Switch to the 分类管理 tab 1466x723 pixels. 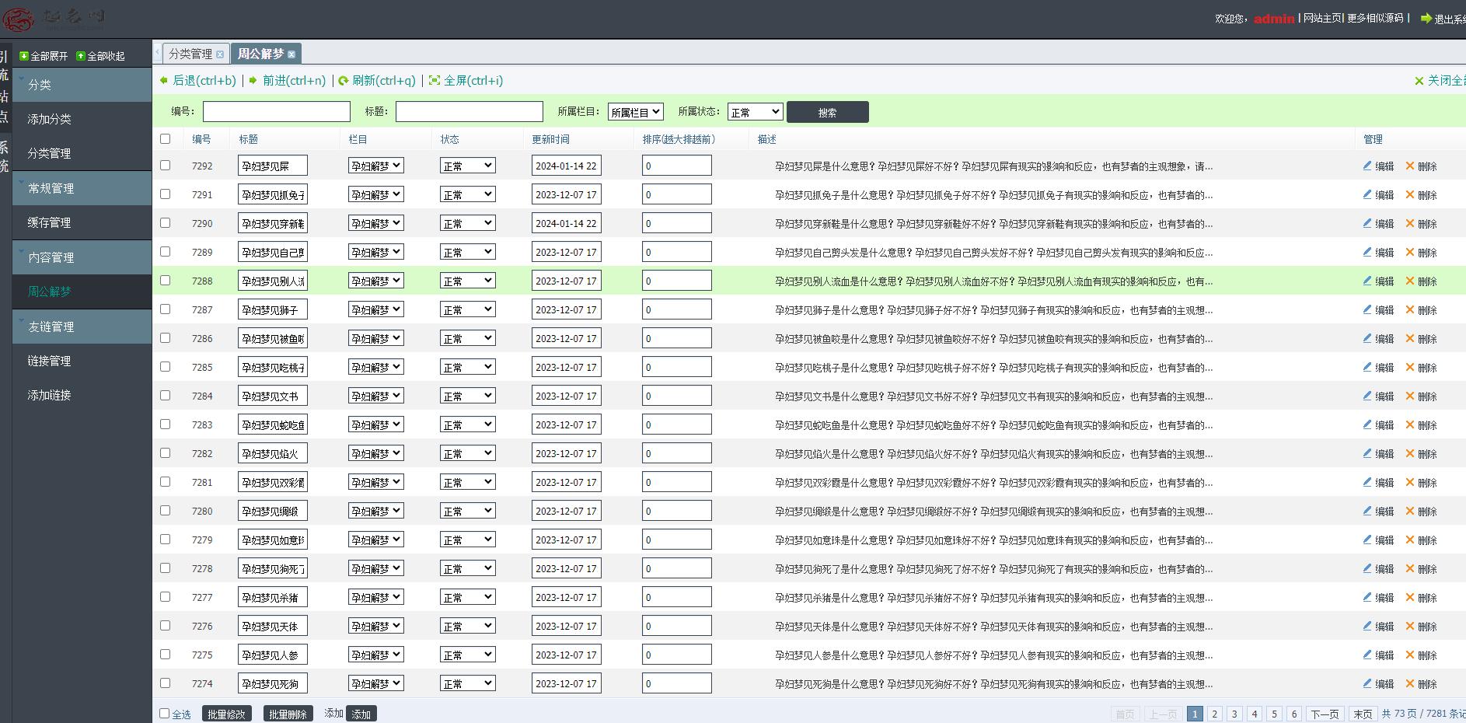[x=190, y=54]
